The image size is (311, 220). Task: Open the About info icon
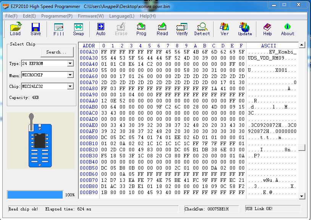(288, 29)
